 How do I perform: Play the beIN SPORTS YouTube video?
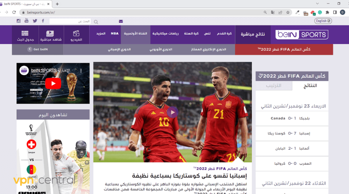(x=53, y=83)
